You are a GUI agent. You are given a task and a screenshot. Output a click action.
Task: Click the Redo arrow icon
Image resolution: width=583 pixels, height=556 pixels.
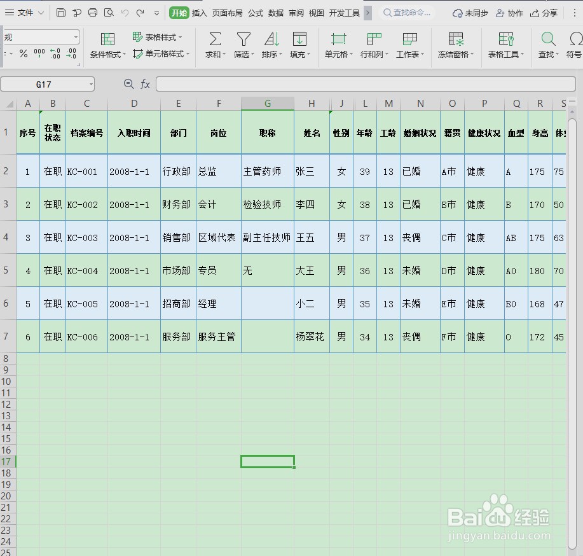pos(140,13)
